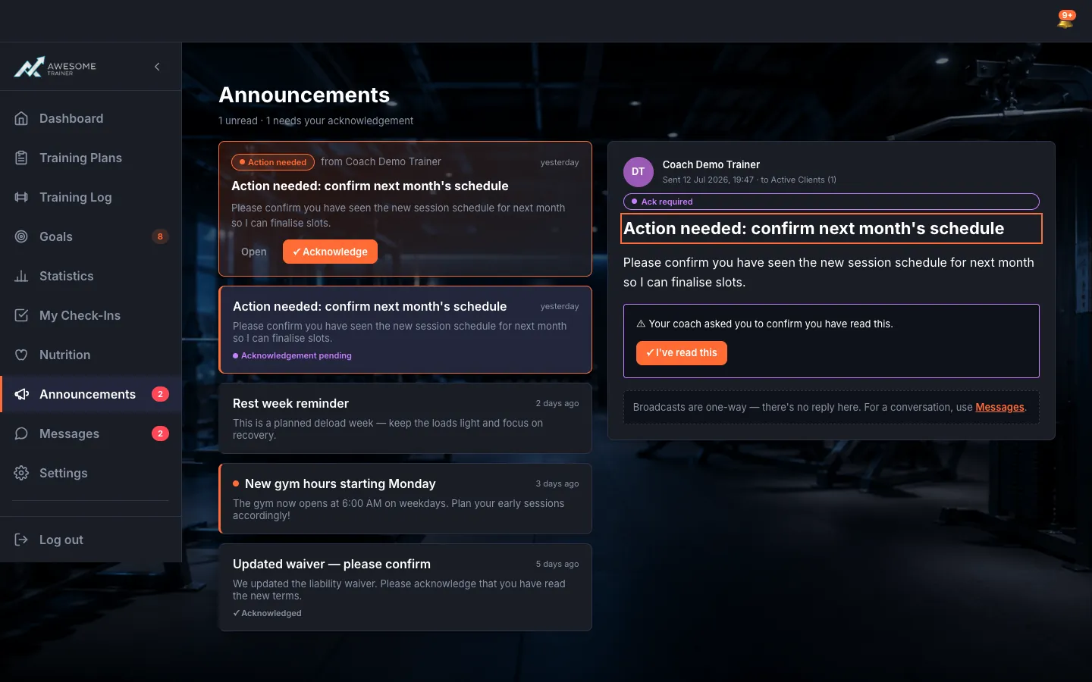This screenshot has height=682, width=1092.
Task: Click the unread summary under Announcements heading
Action: coord(316,120)
